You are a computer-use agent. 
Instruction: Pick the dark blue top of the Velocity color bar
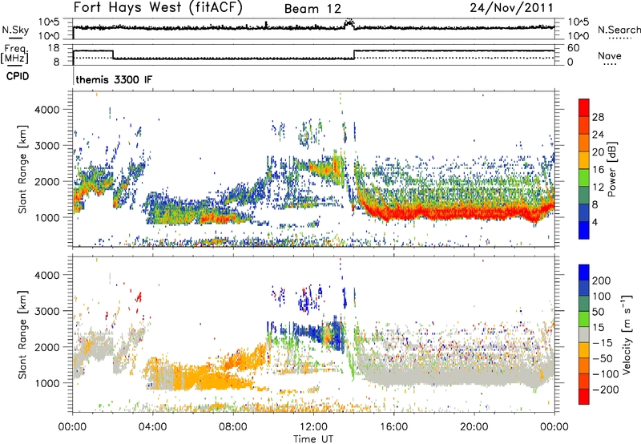[x=584, y=272]
